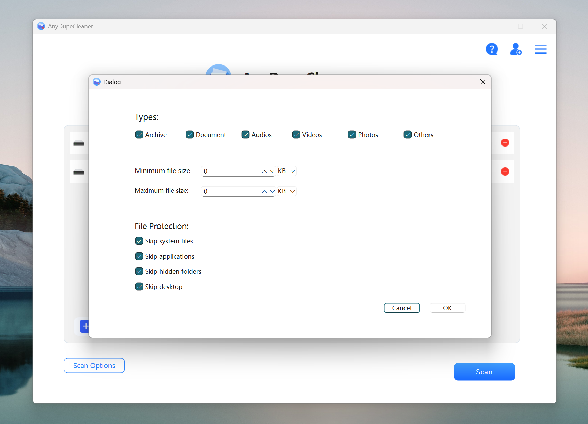Disable Skip system files option
This screenshot has height=424, width=588.
pyautogui.click(x=139, y=241)
